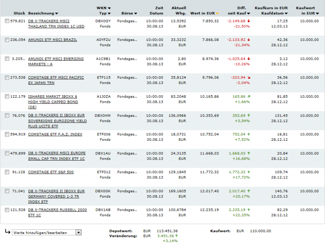This screenshot has width=325, height=247.
Task: Enable checkbox for DB X-Trackers Russell 2000
Action: pos(7,210)
